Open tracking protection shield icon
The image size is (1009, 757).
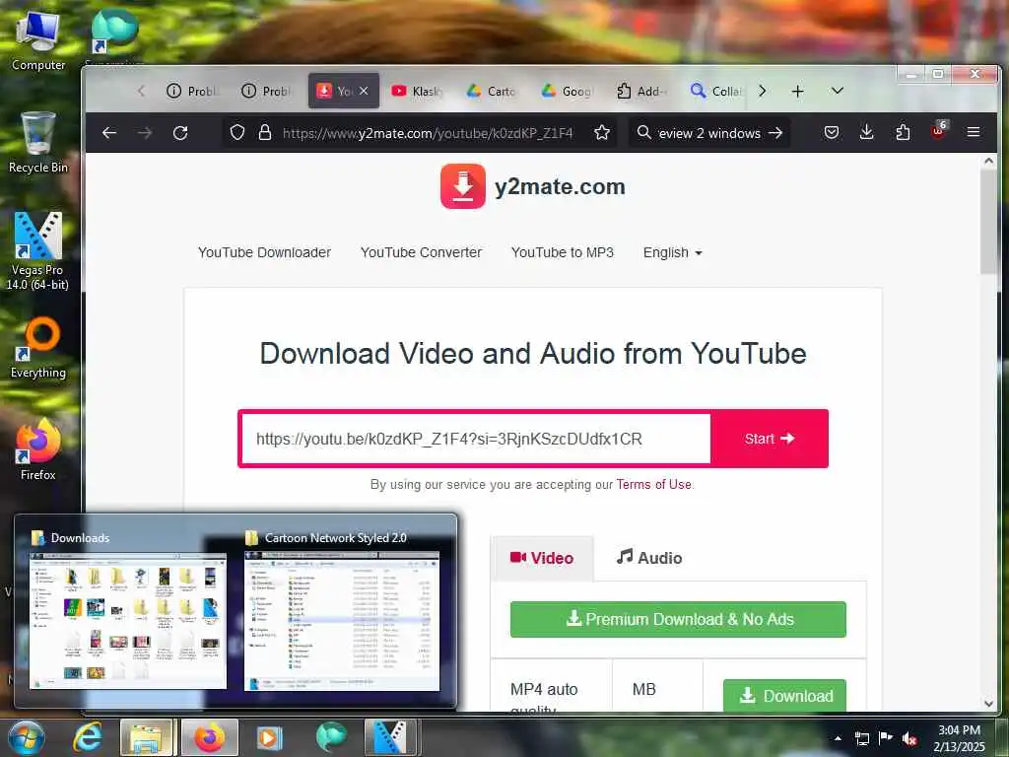tap(237, 133)
